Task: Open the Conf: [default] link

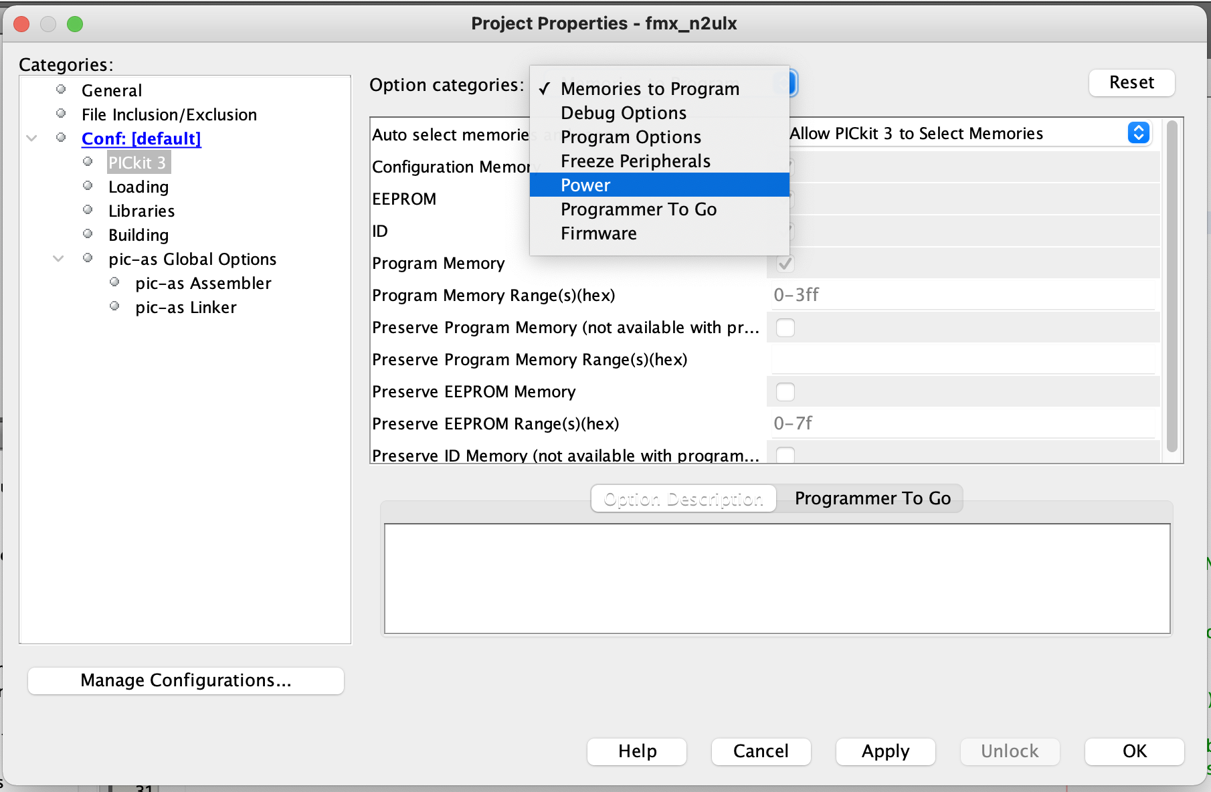Action: coord(141,138)
